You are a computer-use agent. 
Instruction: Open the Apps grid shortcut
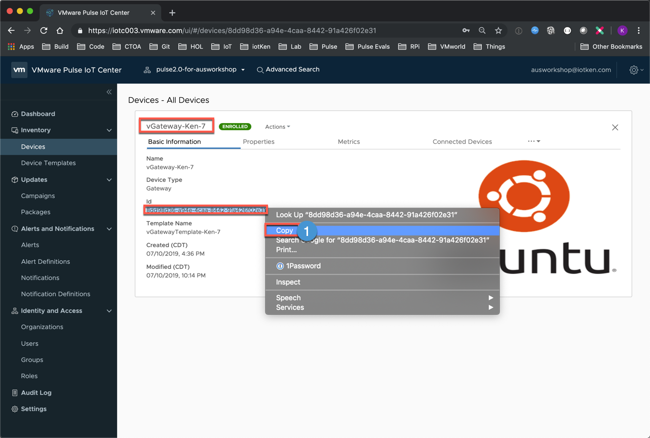tap(21, 47)
